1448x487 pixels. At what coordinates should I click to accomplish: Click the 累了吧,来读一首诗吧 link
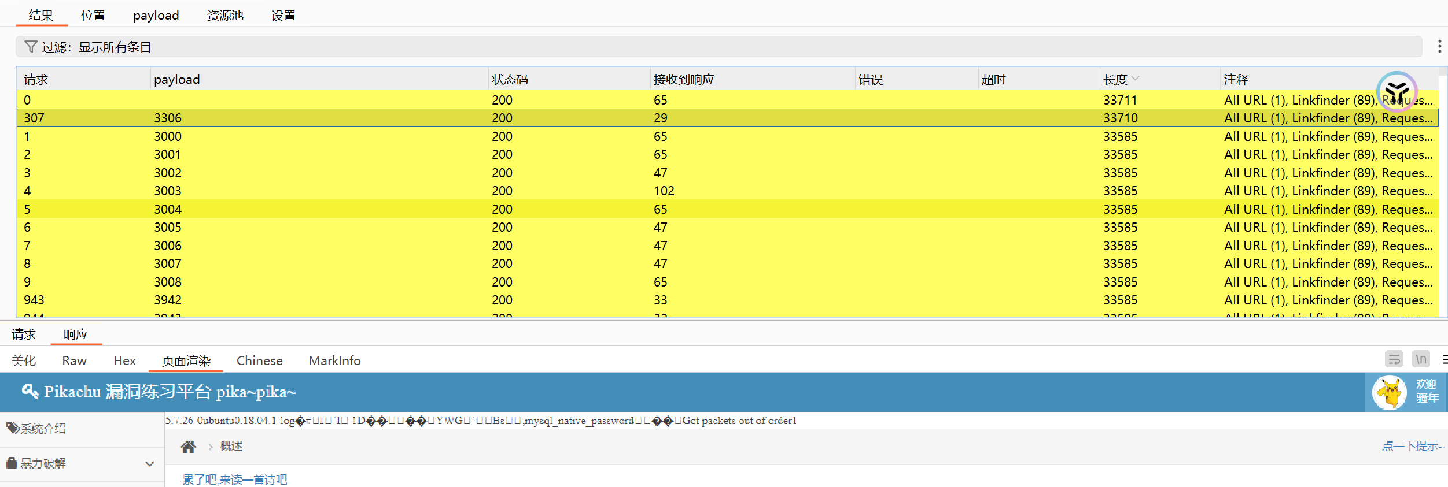(x=235, y=479)
